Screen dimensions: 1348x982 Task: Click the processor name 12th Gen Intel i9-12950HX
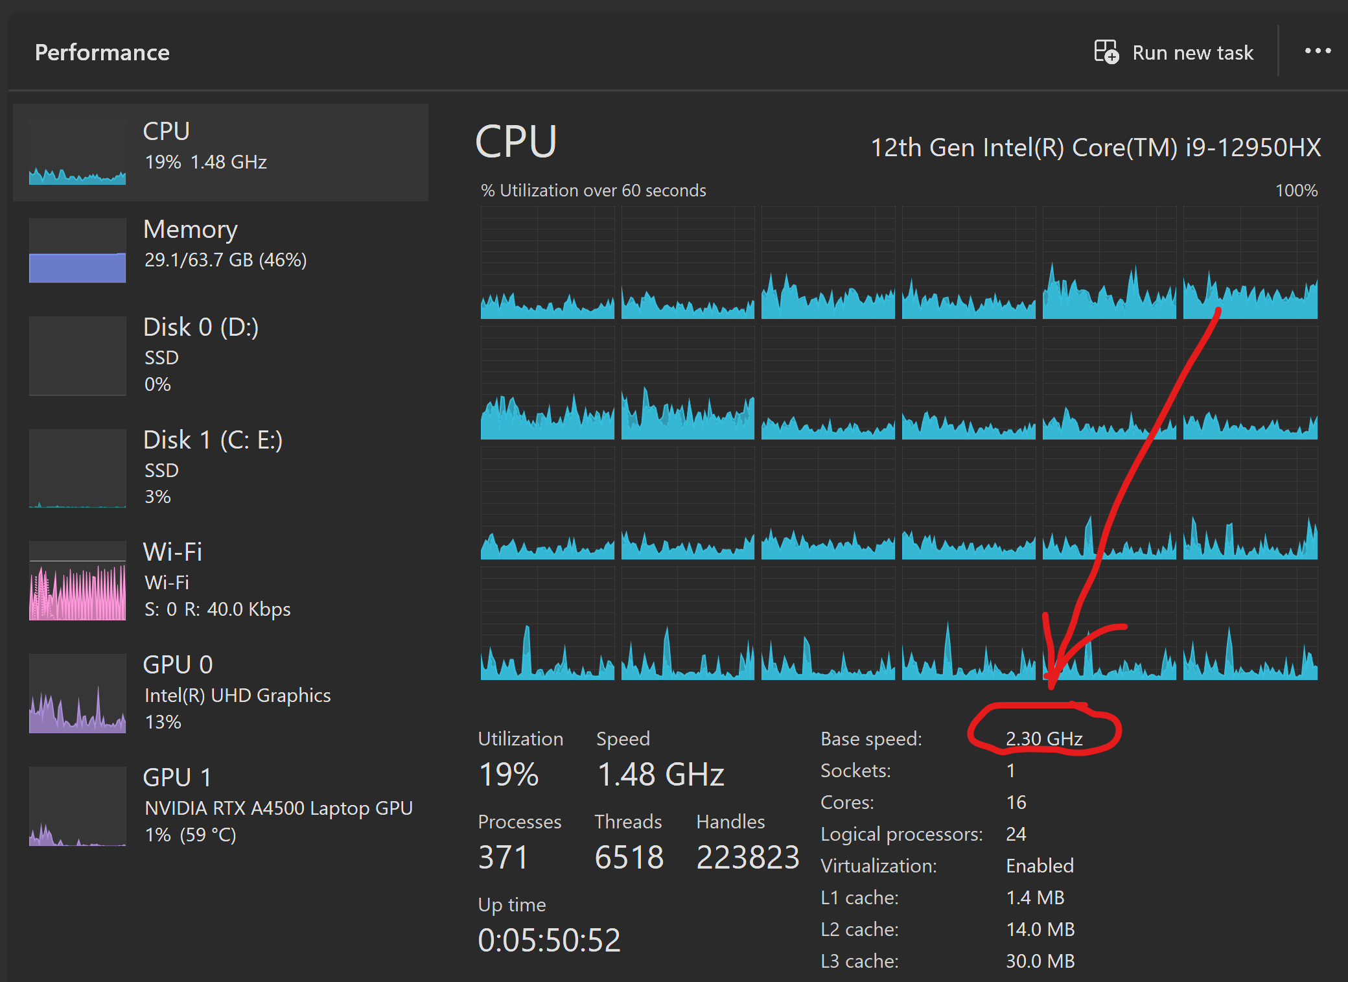pos(1095,148)
